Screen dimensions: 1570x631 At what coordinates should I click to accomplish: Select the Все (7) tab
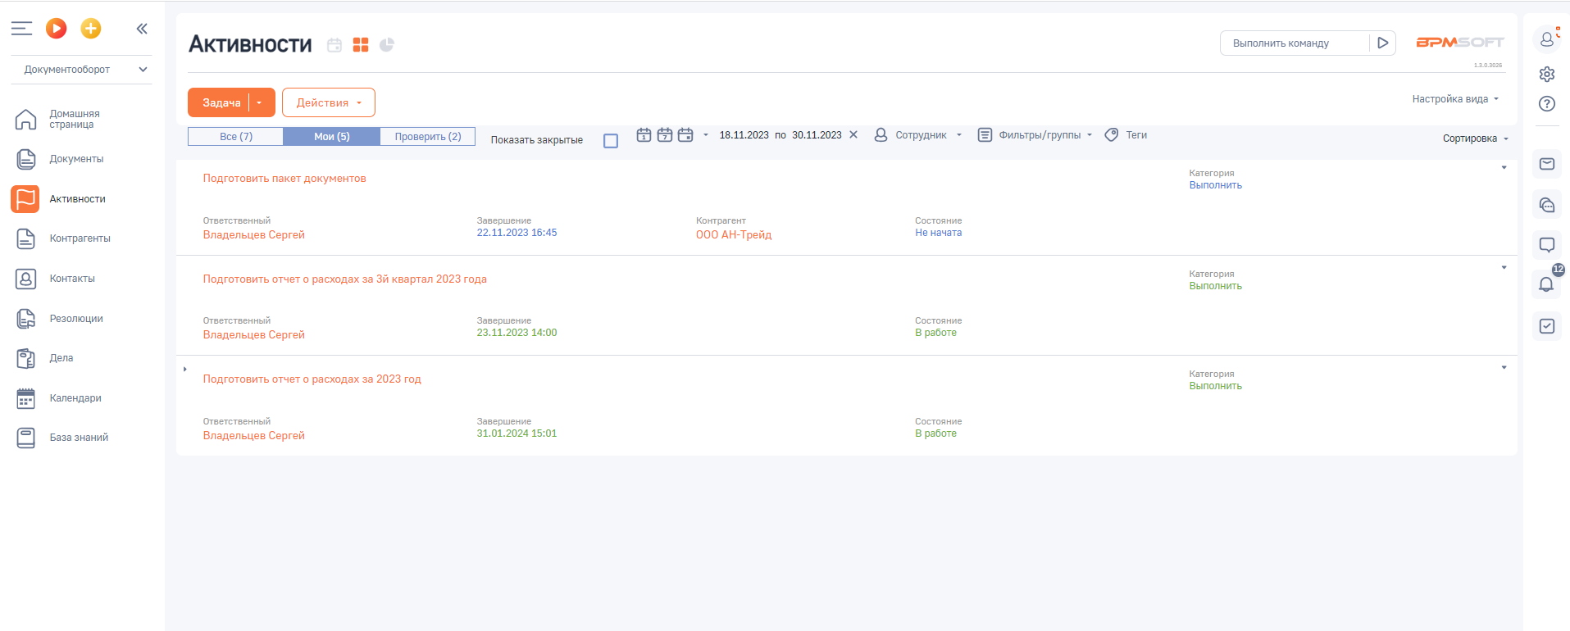pyautogui.click(x=236, y=137)
